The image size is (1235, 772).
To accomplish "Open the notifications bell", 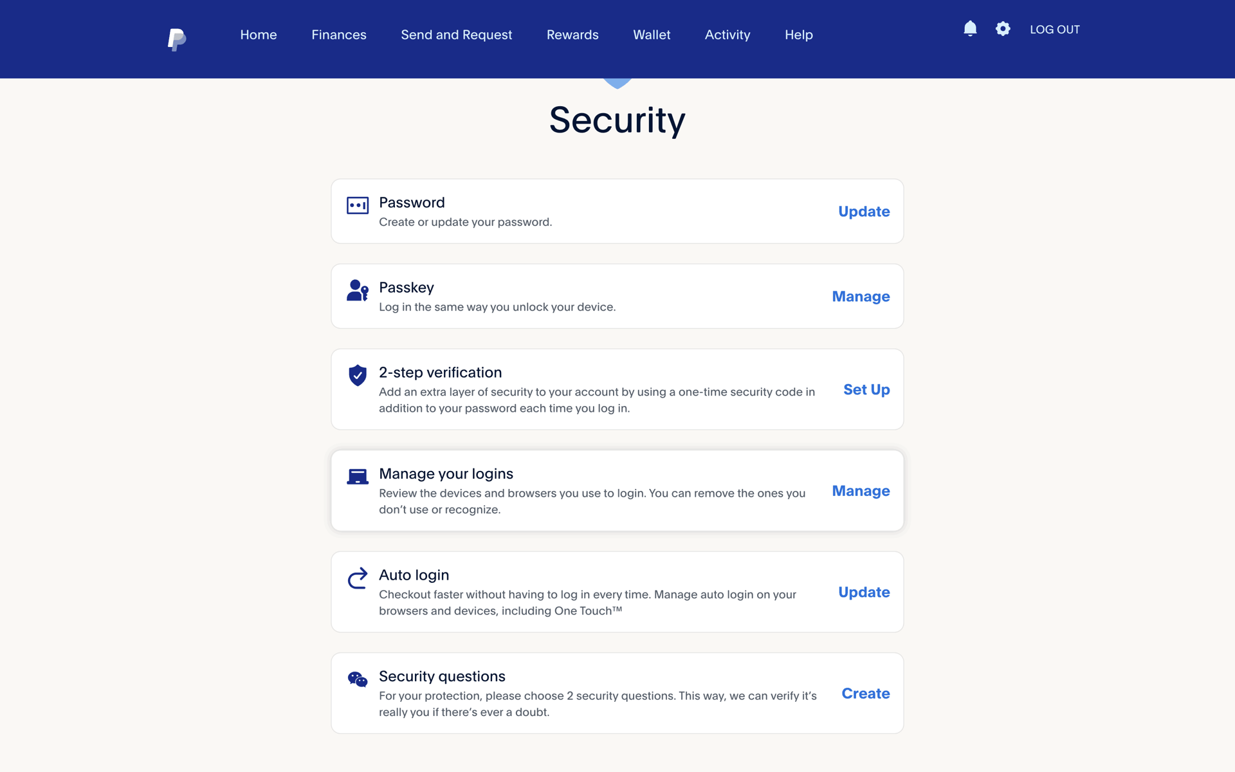I will pyautogui.click(x=970, y=29).
